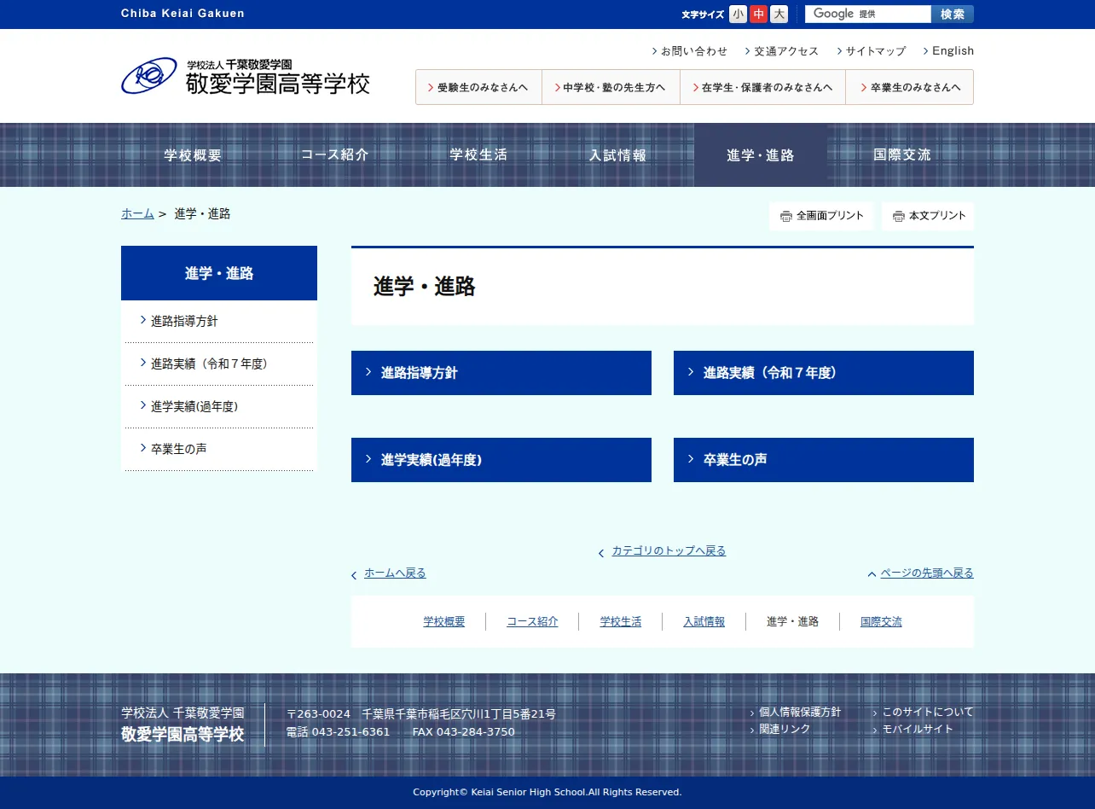Open 進路指導方針 in the sidebar

click(219, 322)
